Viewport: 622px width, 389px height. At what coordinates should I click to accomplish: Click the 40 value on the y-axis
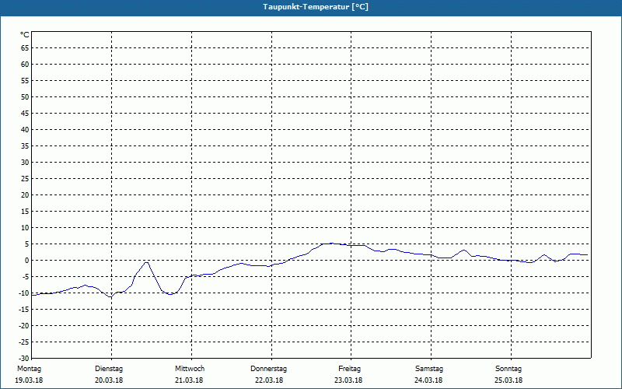pyautogui.click(x=25, y=130)
